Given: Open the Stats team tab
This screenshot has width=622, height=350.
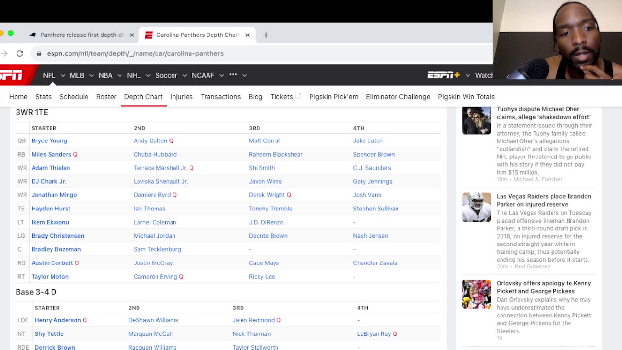Looking at the screenshot, I should click(43, 97).
